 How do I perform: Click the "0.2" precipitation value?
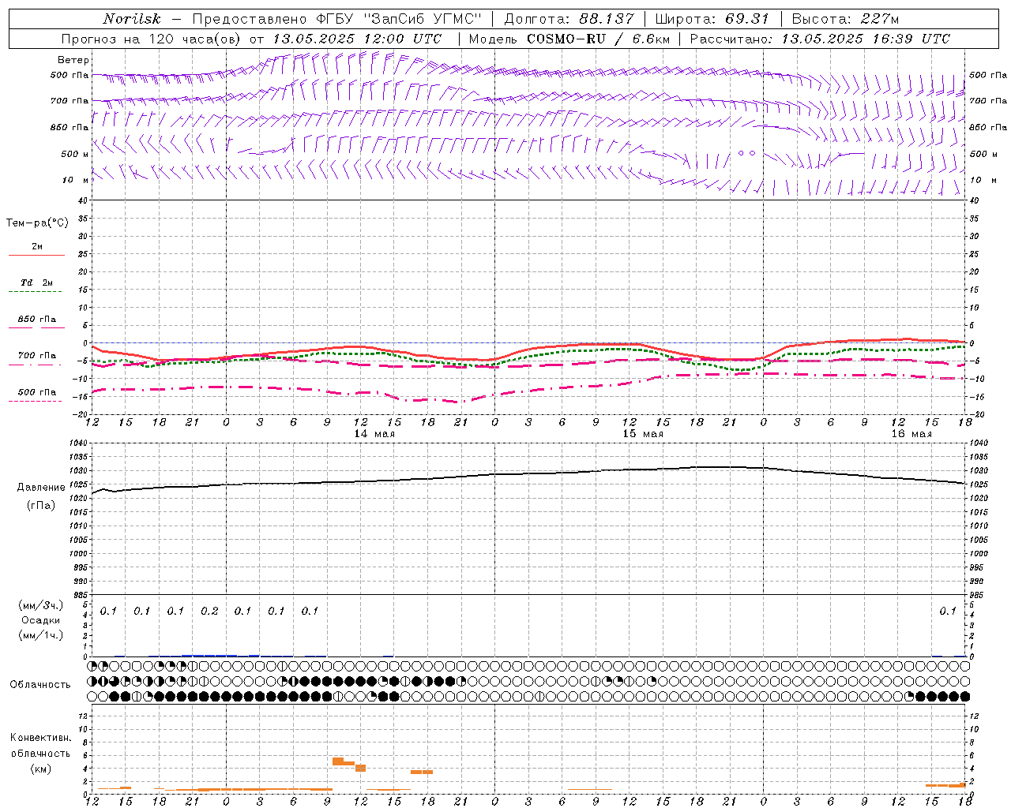[209, 612]
